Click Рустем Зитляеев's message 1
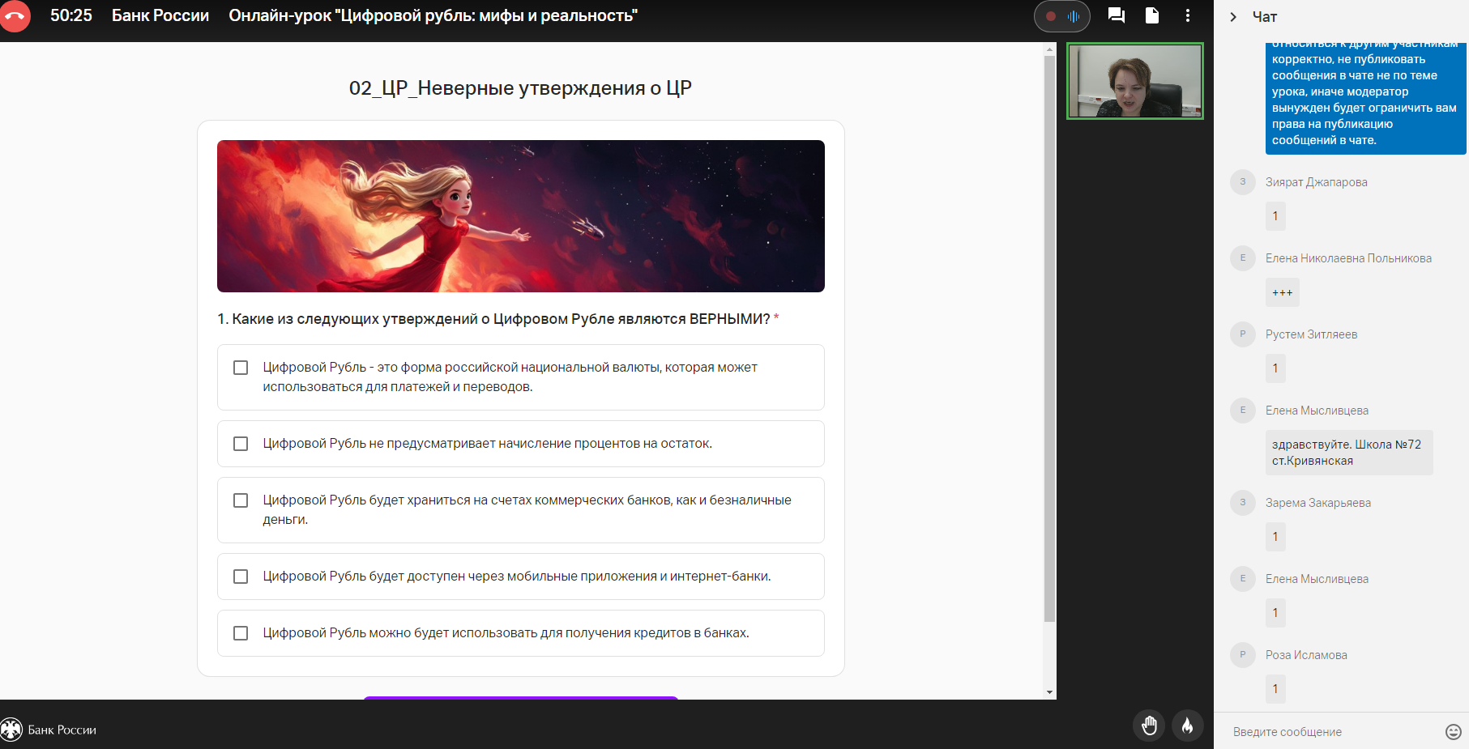The width and height of the screenshot is (1469, 749). 1275,368
